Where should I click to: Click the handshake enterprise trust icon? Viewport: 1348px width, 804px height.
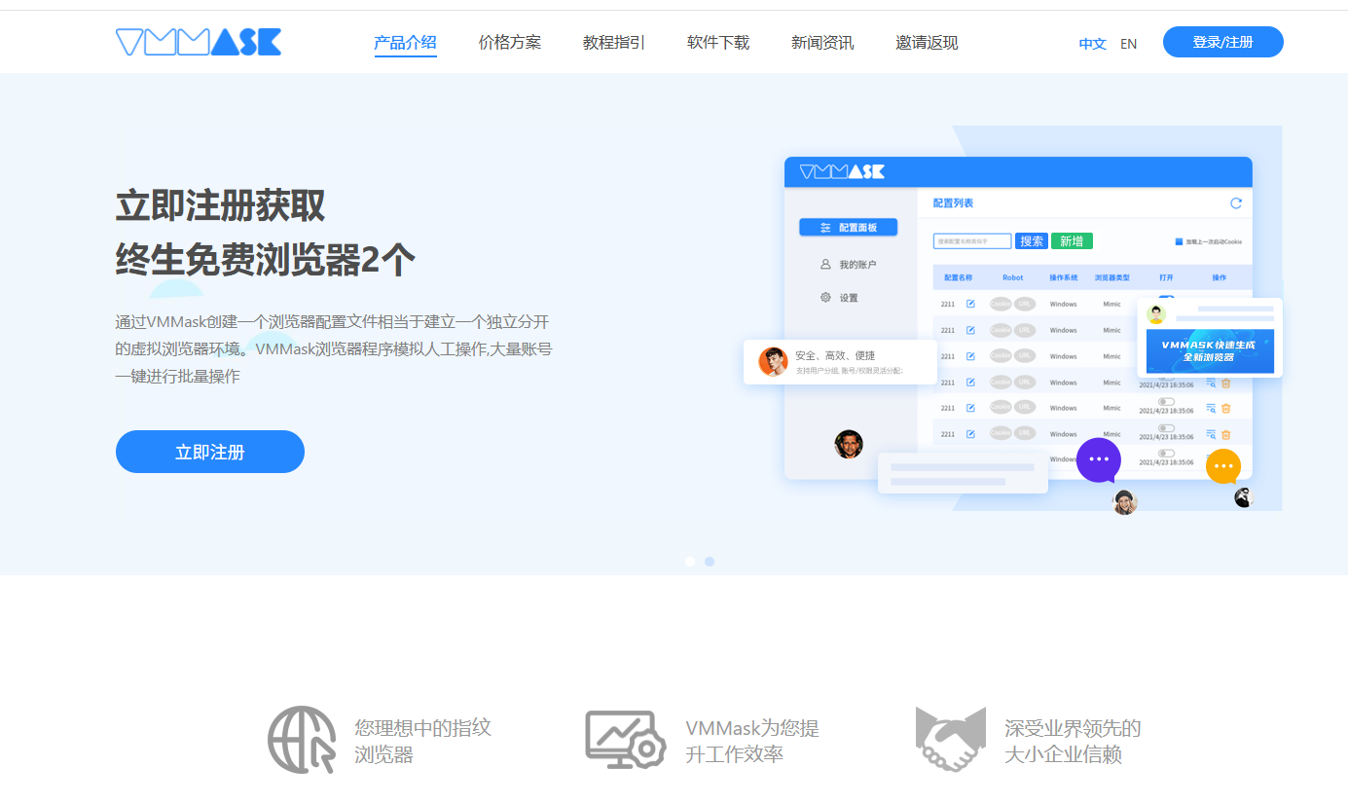tap(951, 740)
